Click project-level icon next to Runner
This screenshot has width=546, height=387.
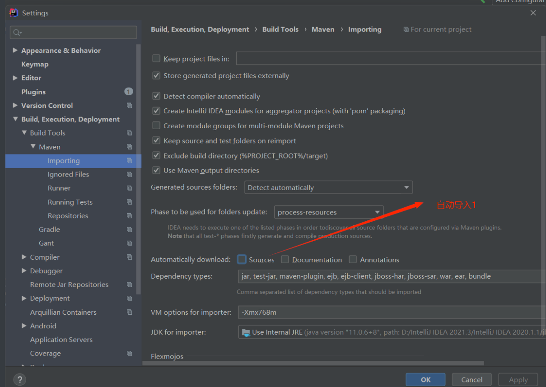(x=130, y=188)
